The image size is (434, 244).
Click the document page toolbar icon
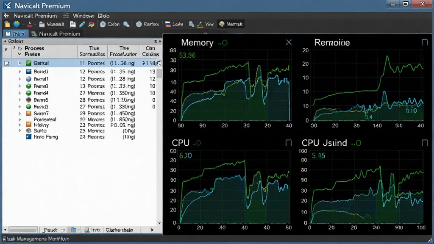73,24
